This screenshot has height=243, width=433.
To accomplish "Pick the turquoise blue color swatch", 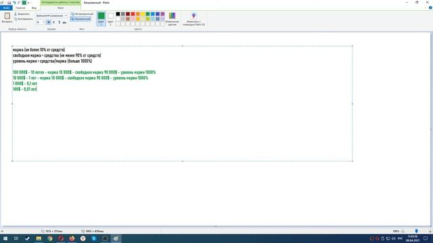I will point(153,13).
